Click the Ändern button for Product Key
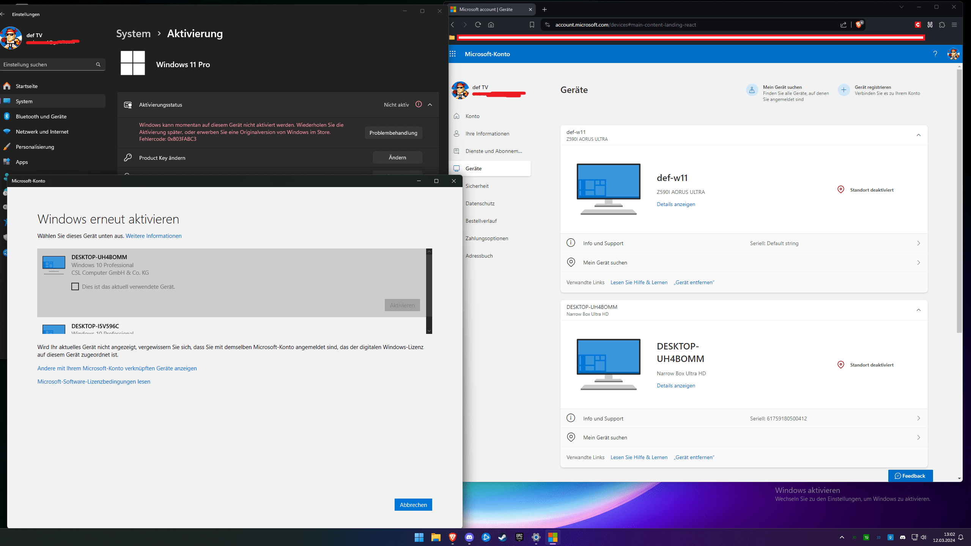 [397, 157]
